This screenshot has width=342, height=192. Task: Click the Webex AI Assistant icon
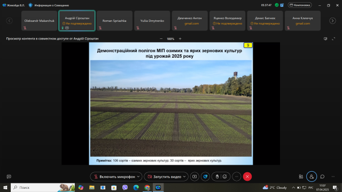tap(205, 177)
